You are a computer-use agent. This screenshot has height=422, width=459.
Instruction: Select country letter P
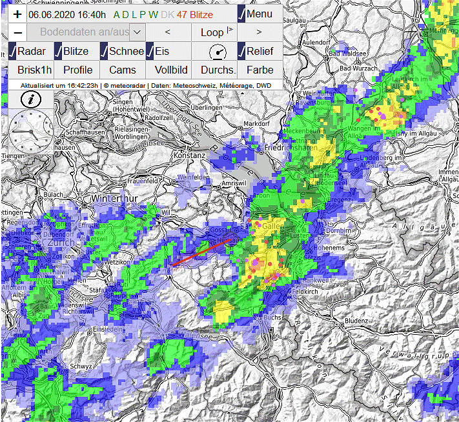pos(142,15)
